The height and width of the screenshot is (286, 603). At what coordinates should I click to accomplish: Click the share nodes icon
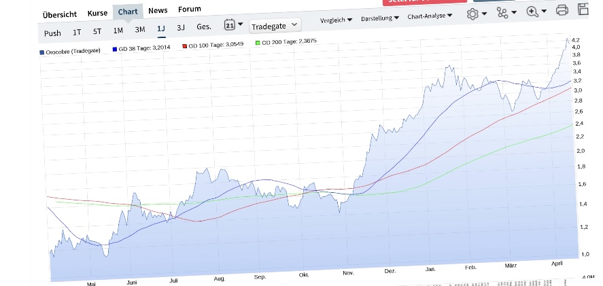502,13
